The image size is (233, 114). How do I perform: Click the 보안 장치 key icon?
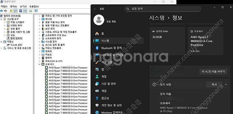43,29
